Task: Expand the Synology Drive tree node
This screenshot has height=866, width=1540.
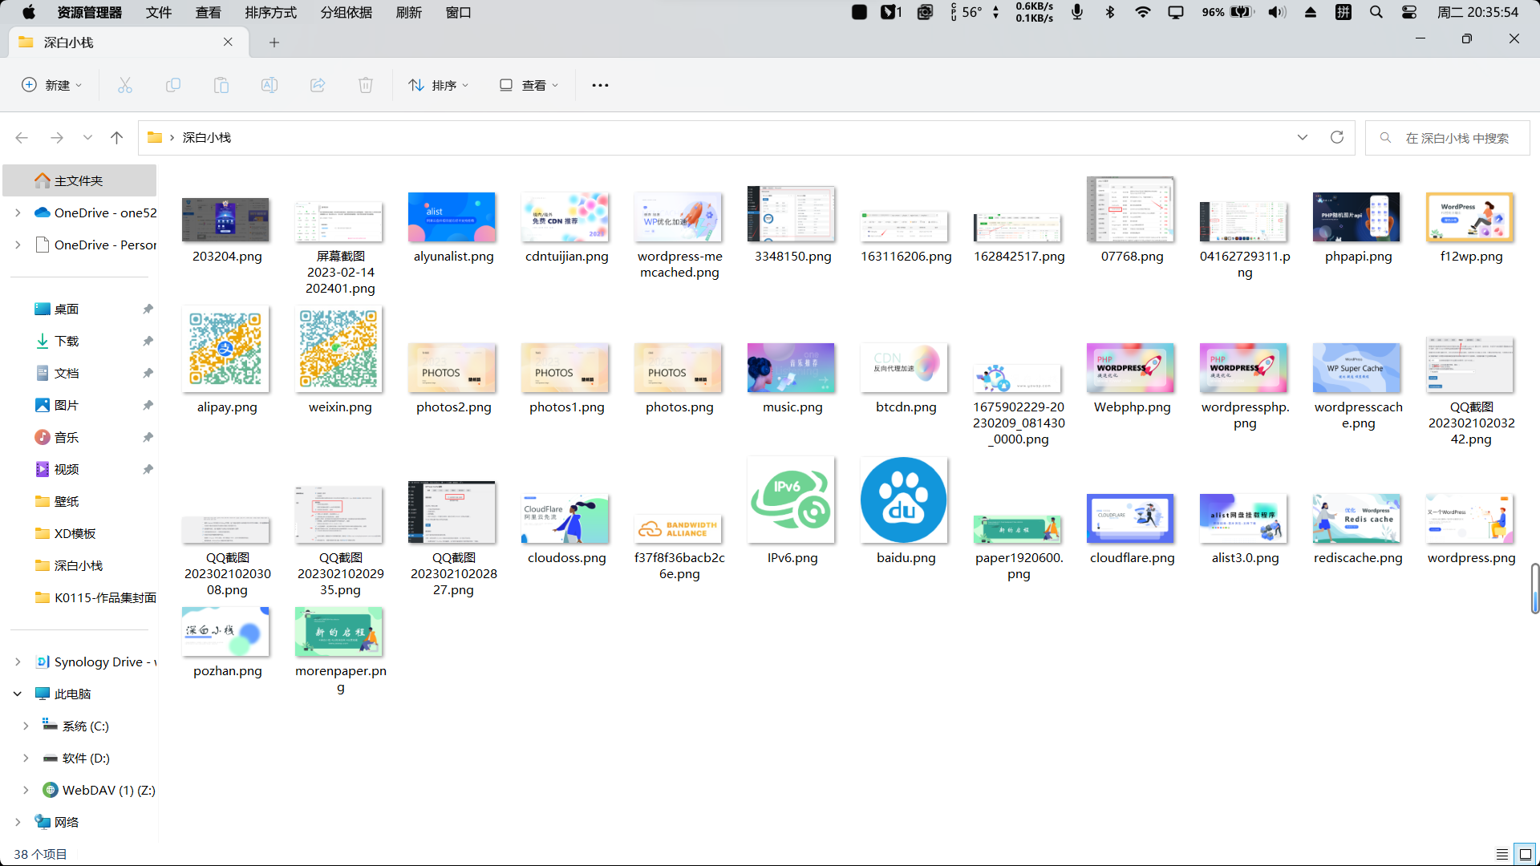Action: [x=18, y=662]
